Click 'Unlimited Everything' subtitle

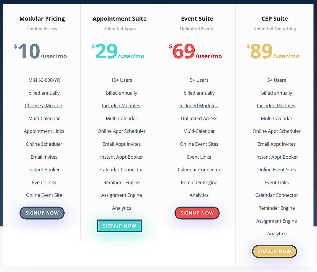coord(275,29)
